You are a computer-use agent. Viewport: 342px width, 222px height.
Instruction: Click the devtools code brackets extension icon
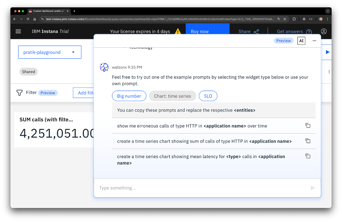[311, 19]
